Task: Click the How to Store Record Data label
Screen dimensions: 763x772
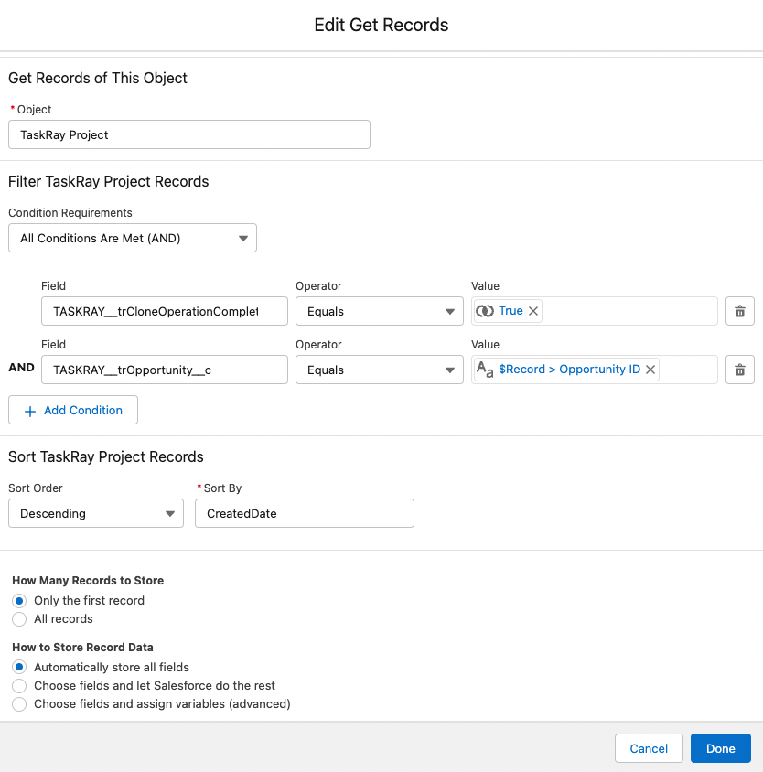Action: point(82,648)
